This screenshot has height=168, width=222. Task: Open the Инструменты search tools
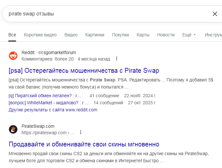pyautogui.click(x=213, y=35)
